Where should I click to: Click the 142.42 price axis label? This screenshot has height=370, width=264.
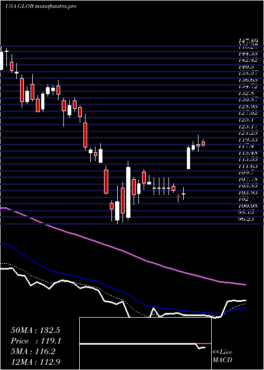point(248,60)
